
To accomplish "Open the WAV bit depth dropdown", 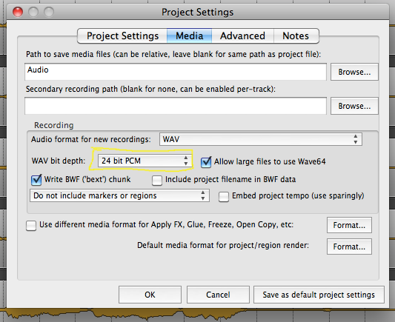I will click(144, 161).
